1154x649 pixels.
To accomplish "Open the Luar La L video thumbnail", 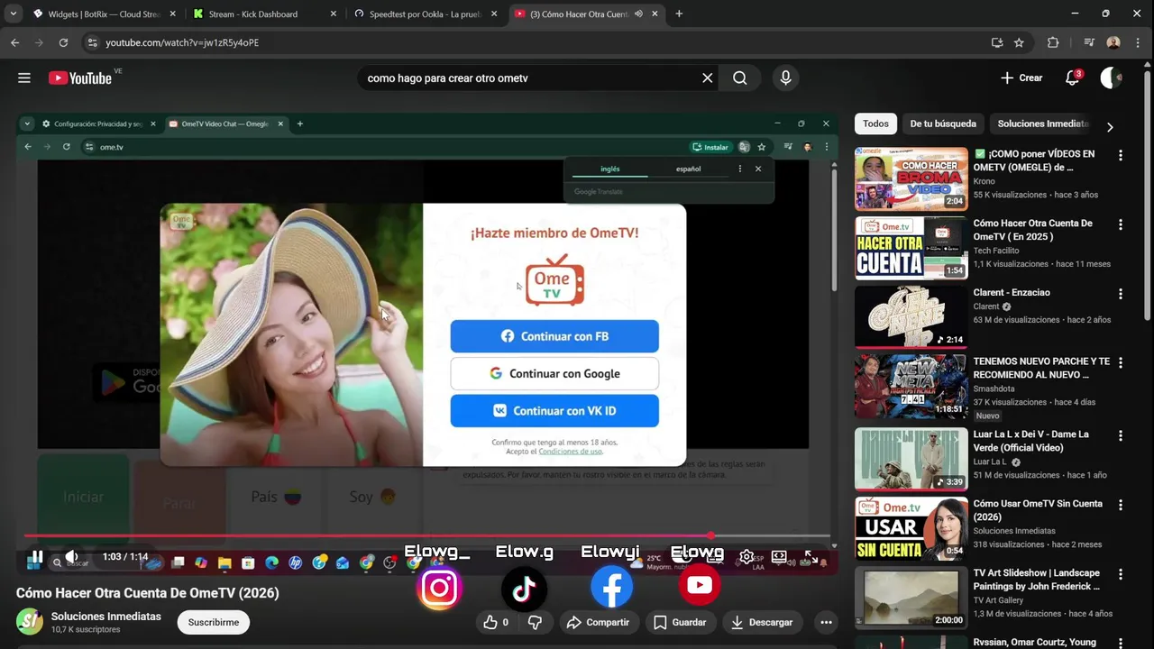I will pos(911,459).
